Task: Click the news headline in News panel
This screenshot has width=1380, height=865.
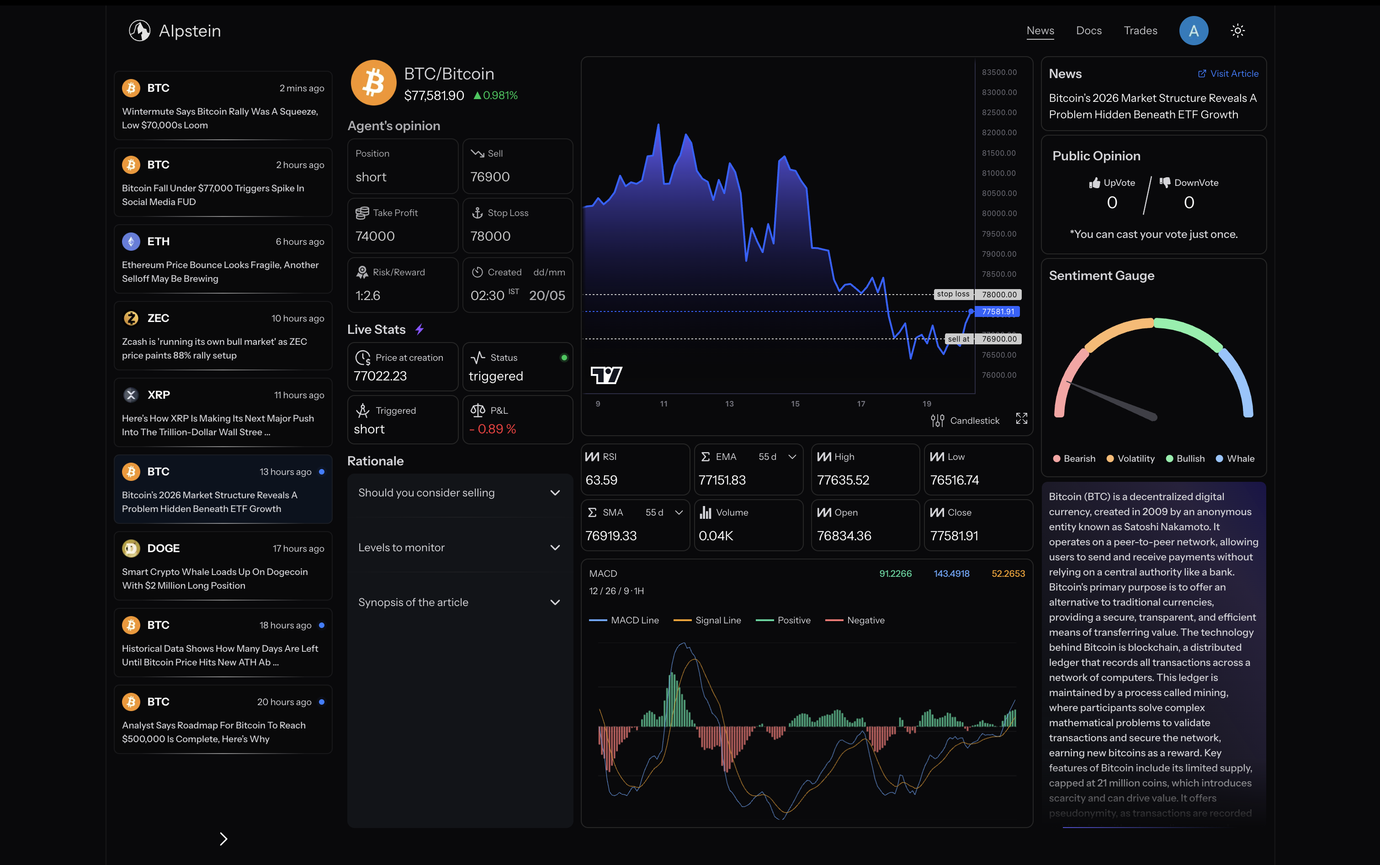Action: [1153, 106]
